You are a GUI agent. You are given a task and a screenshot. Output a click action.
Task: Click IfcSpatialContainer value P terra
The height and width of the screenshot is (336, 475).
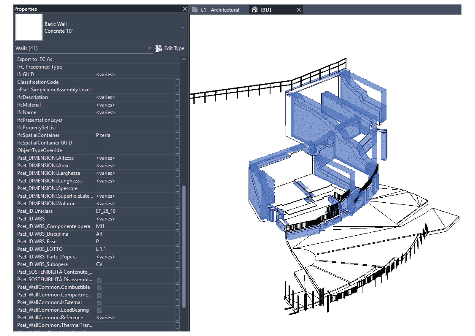pos(103,135)
